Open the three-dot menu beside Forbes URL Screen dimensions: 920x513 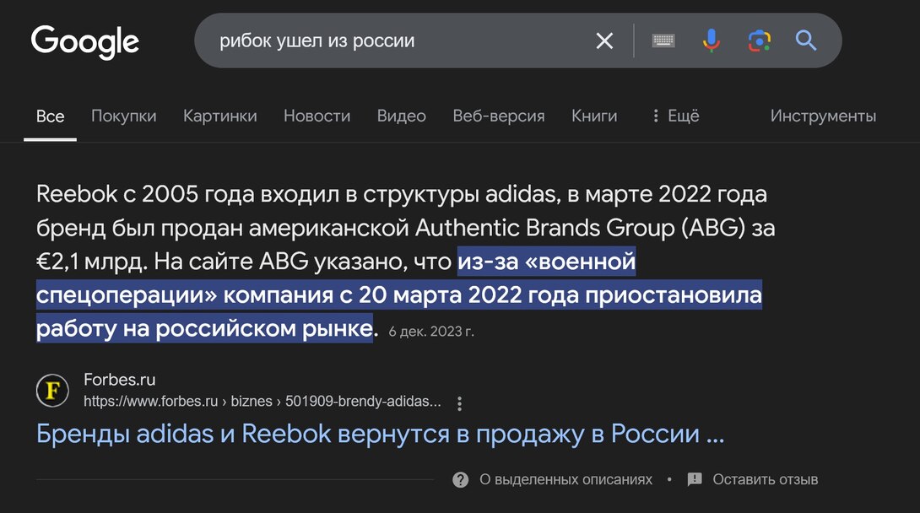pyautogui.click(x=459, y=403)
